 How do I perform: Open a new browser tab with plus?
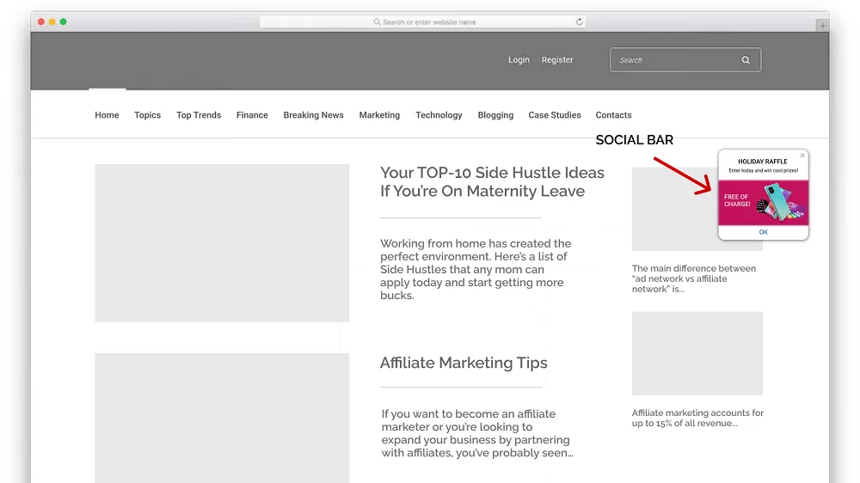pos(822,26)
